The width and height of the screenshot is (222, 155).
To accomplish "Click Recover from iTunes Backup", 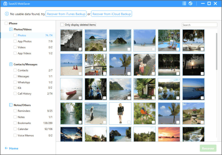I will (66, 14).
